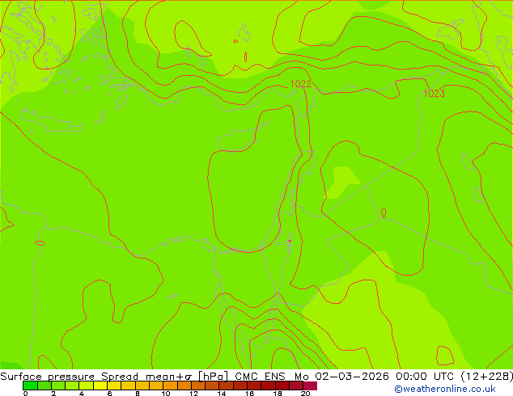The image size is (513, 396).
Task: Click the legend number 20
Action: [x=305, y=394]
